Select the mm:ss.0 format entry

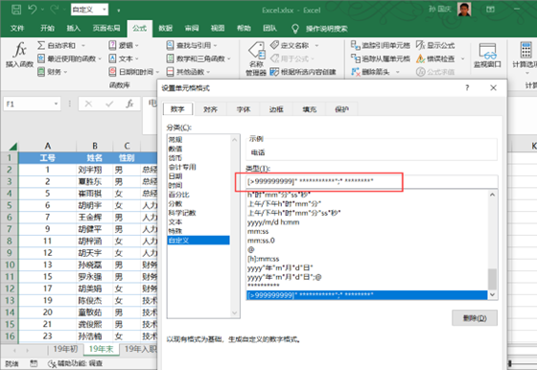[x=261, y=241]
